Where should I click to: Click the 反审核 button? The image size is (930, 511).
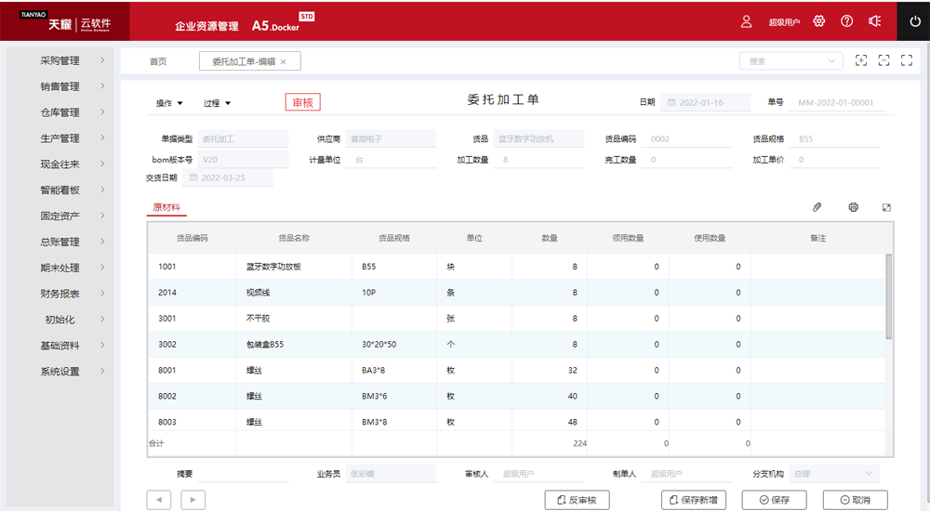pyautogui.click(x=578, y=500)
